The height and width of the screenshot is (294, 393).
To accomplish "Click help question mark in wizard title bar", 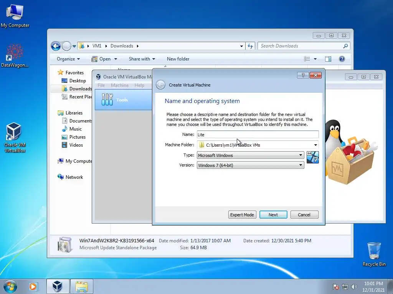I will tap(303, 75).
